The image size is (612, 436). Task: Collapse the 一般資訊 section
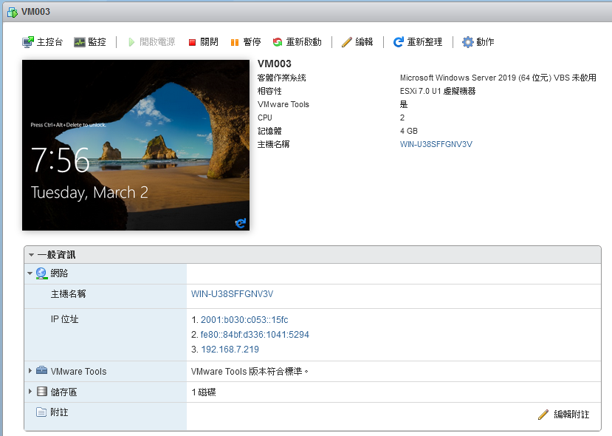point(31,255)
